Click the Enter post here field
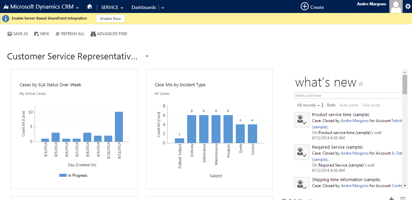This screenshot has width=412, height=200. (x=348, y=96)
